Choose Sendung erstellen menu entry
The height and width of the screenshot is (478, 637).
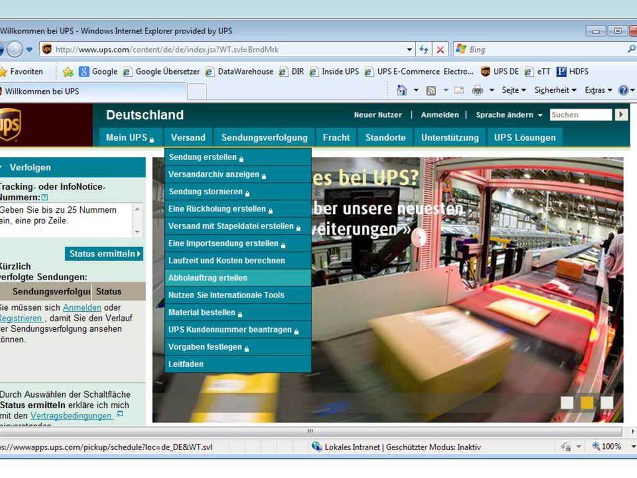tap(238, 157)
